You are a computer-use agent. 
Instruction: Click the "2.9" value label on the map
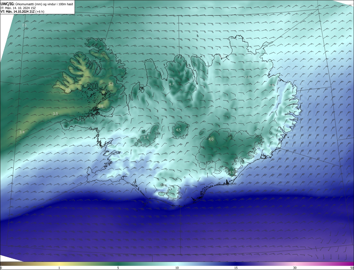click(100, 106)
